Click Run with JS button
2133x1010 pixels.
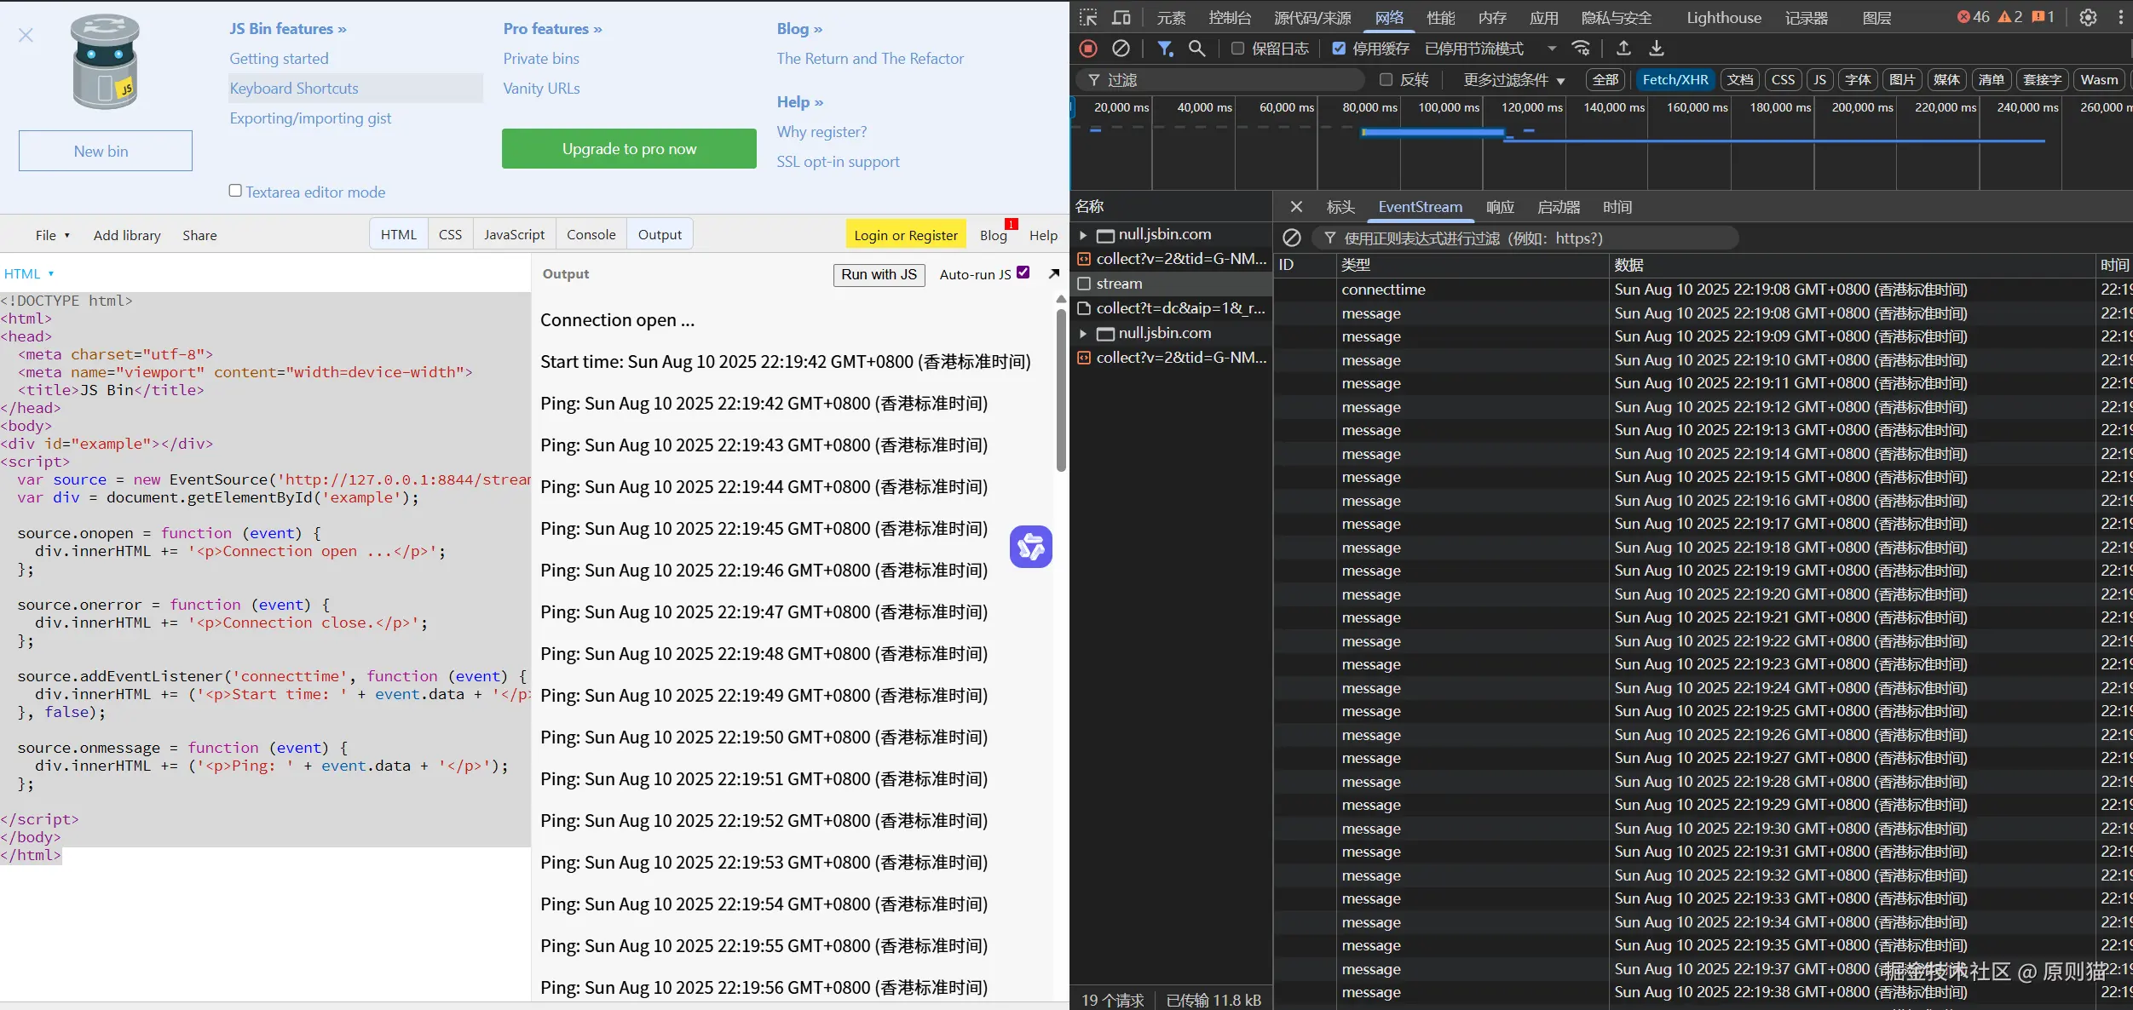879,274
